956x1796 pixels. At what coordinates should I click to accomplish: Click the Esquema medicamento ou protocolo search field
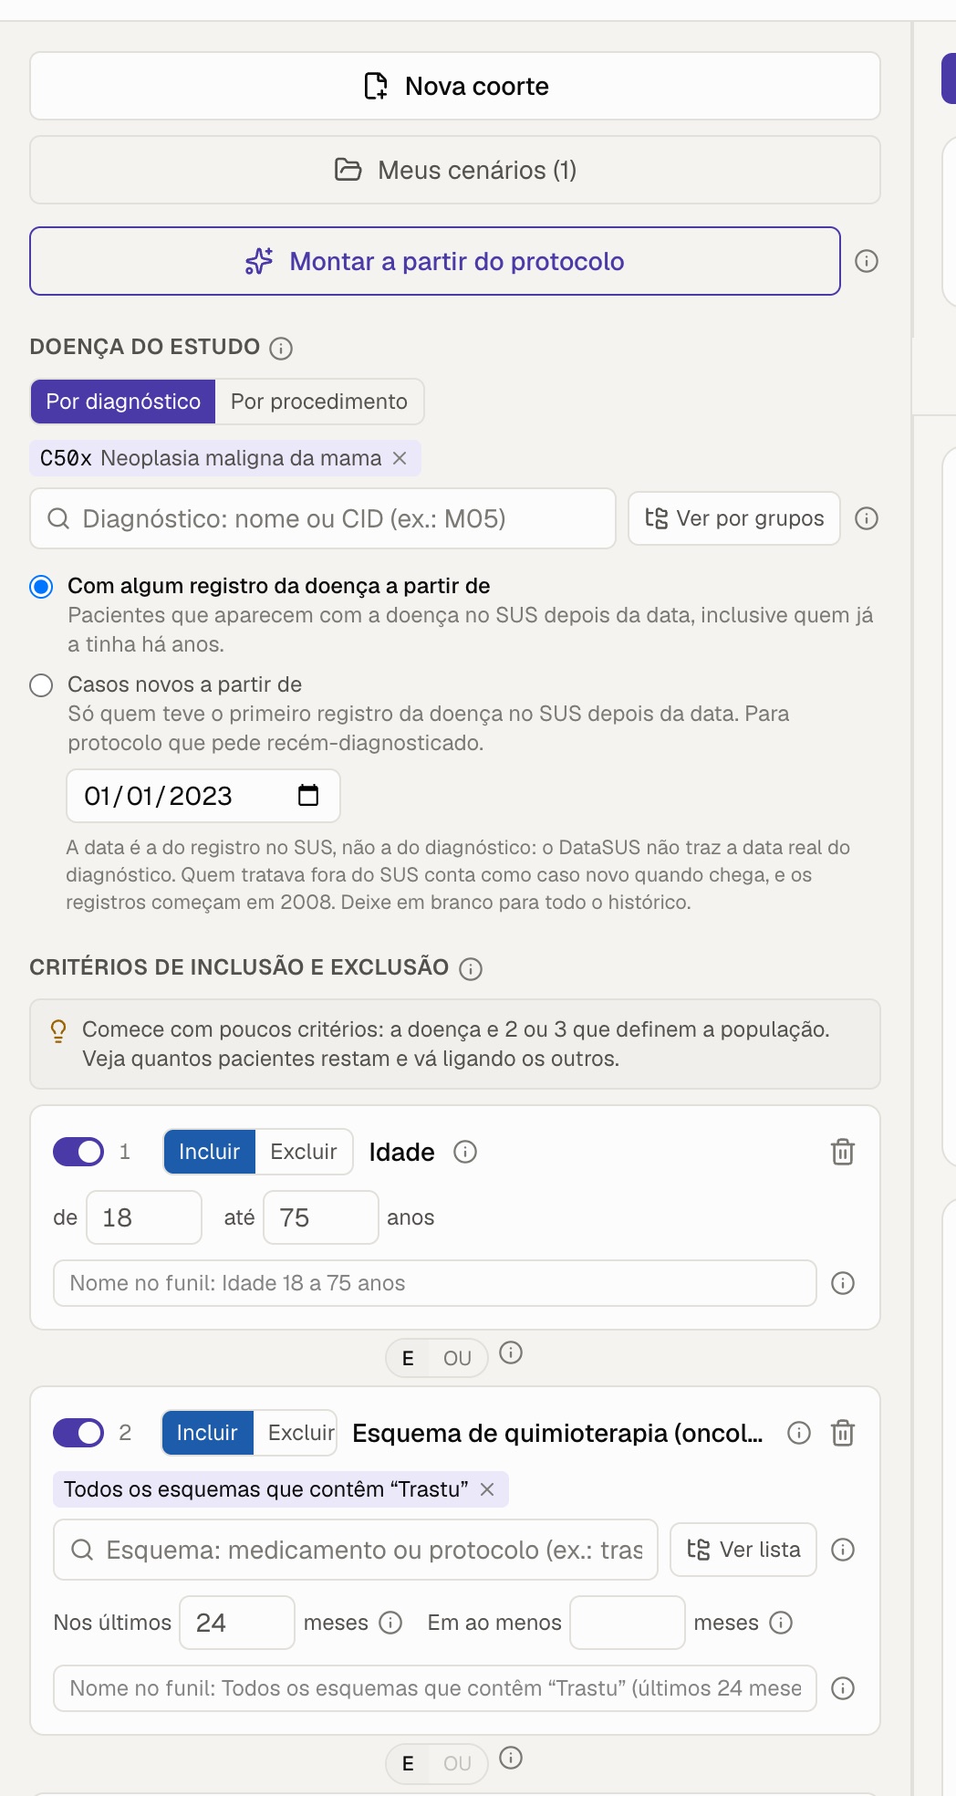(x=356, y=1550)
